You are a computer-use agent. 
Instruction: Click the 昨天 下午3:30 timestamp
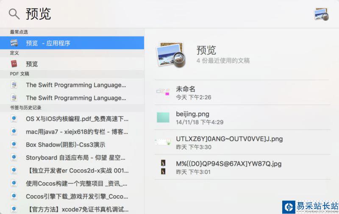pyautogui.click(x=194, y=147)
